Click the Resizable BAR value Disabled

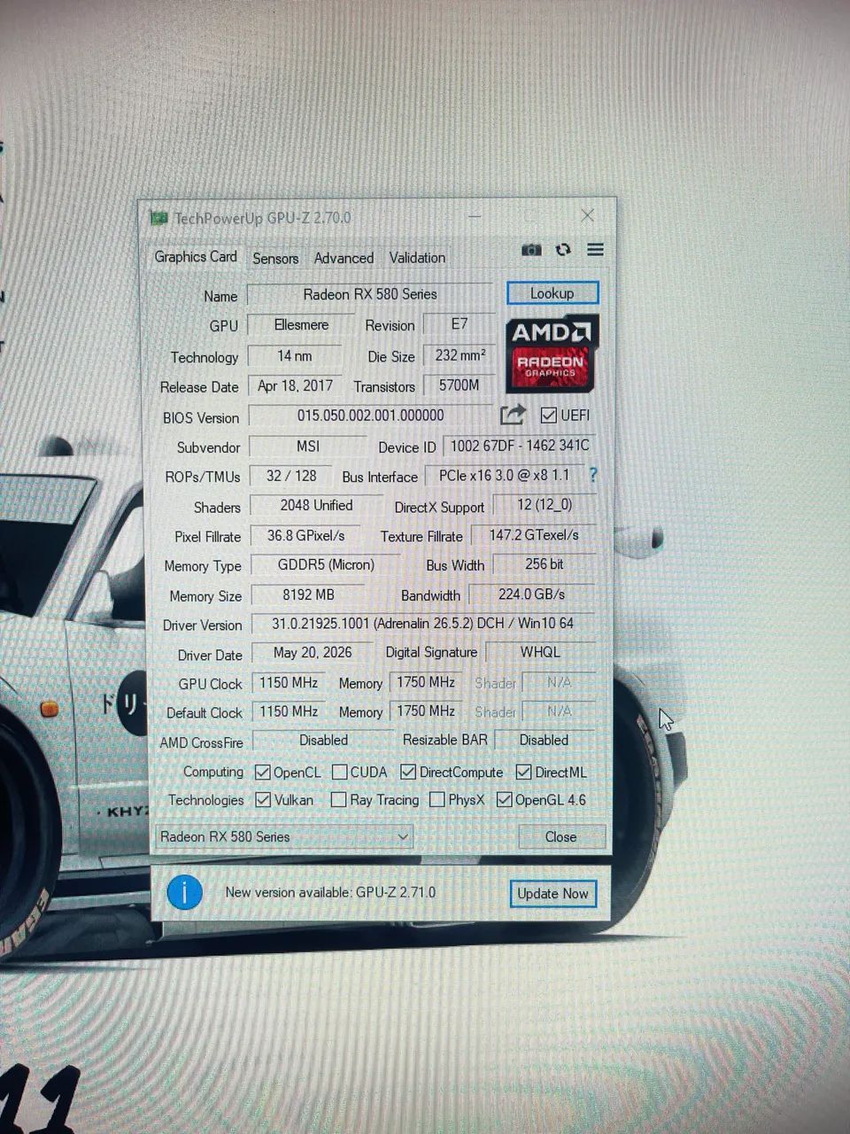tap(544, 741)
